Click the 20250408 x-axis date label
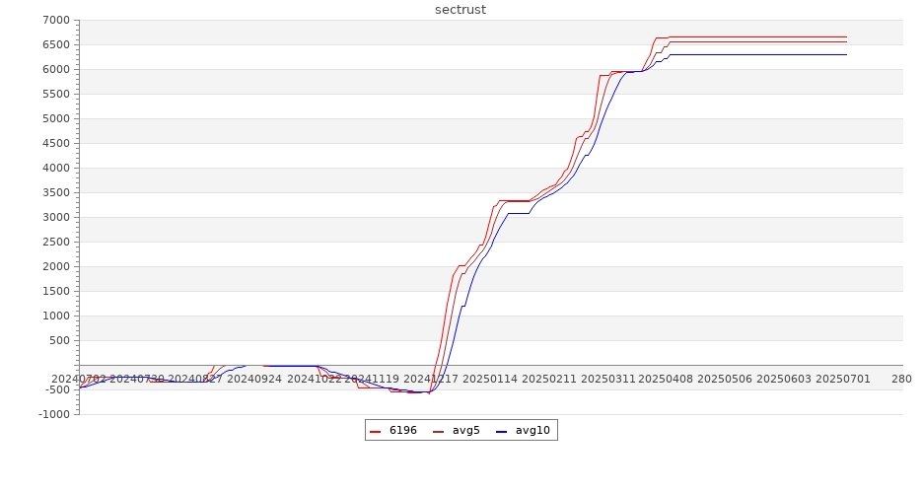This screenshot has height=493, width=922. 668,379
